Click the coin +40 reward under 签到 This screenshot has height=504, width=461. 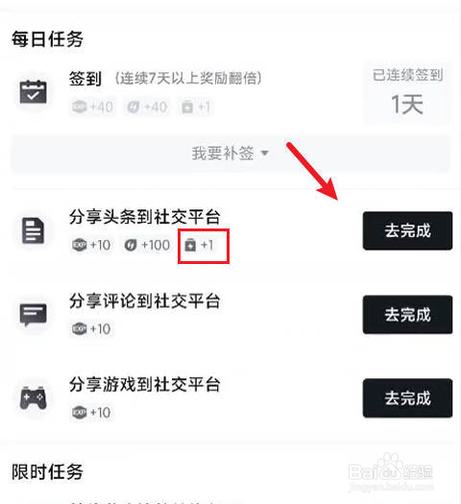[x=147, y=107]
